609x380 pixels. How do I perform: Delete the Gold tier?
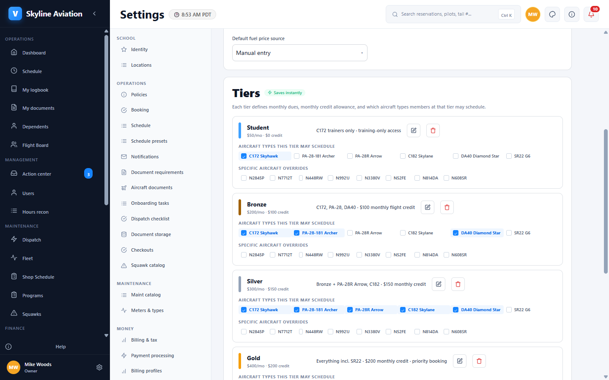479,361
